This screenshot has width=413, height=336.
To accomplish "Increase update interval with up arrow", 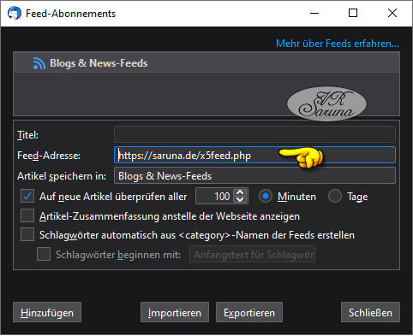I will [x=240, y=192].
